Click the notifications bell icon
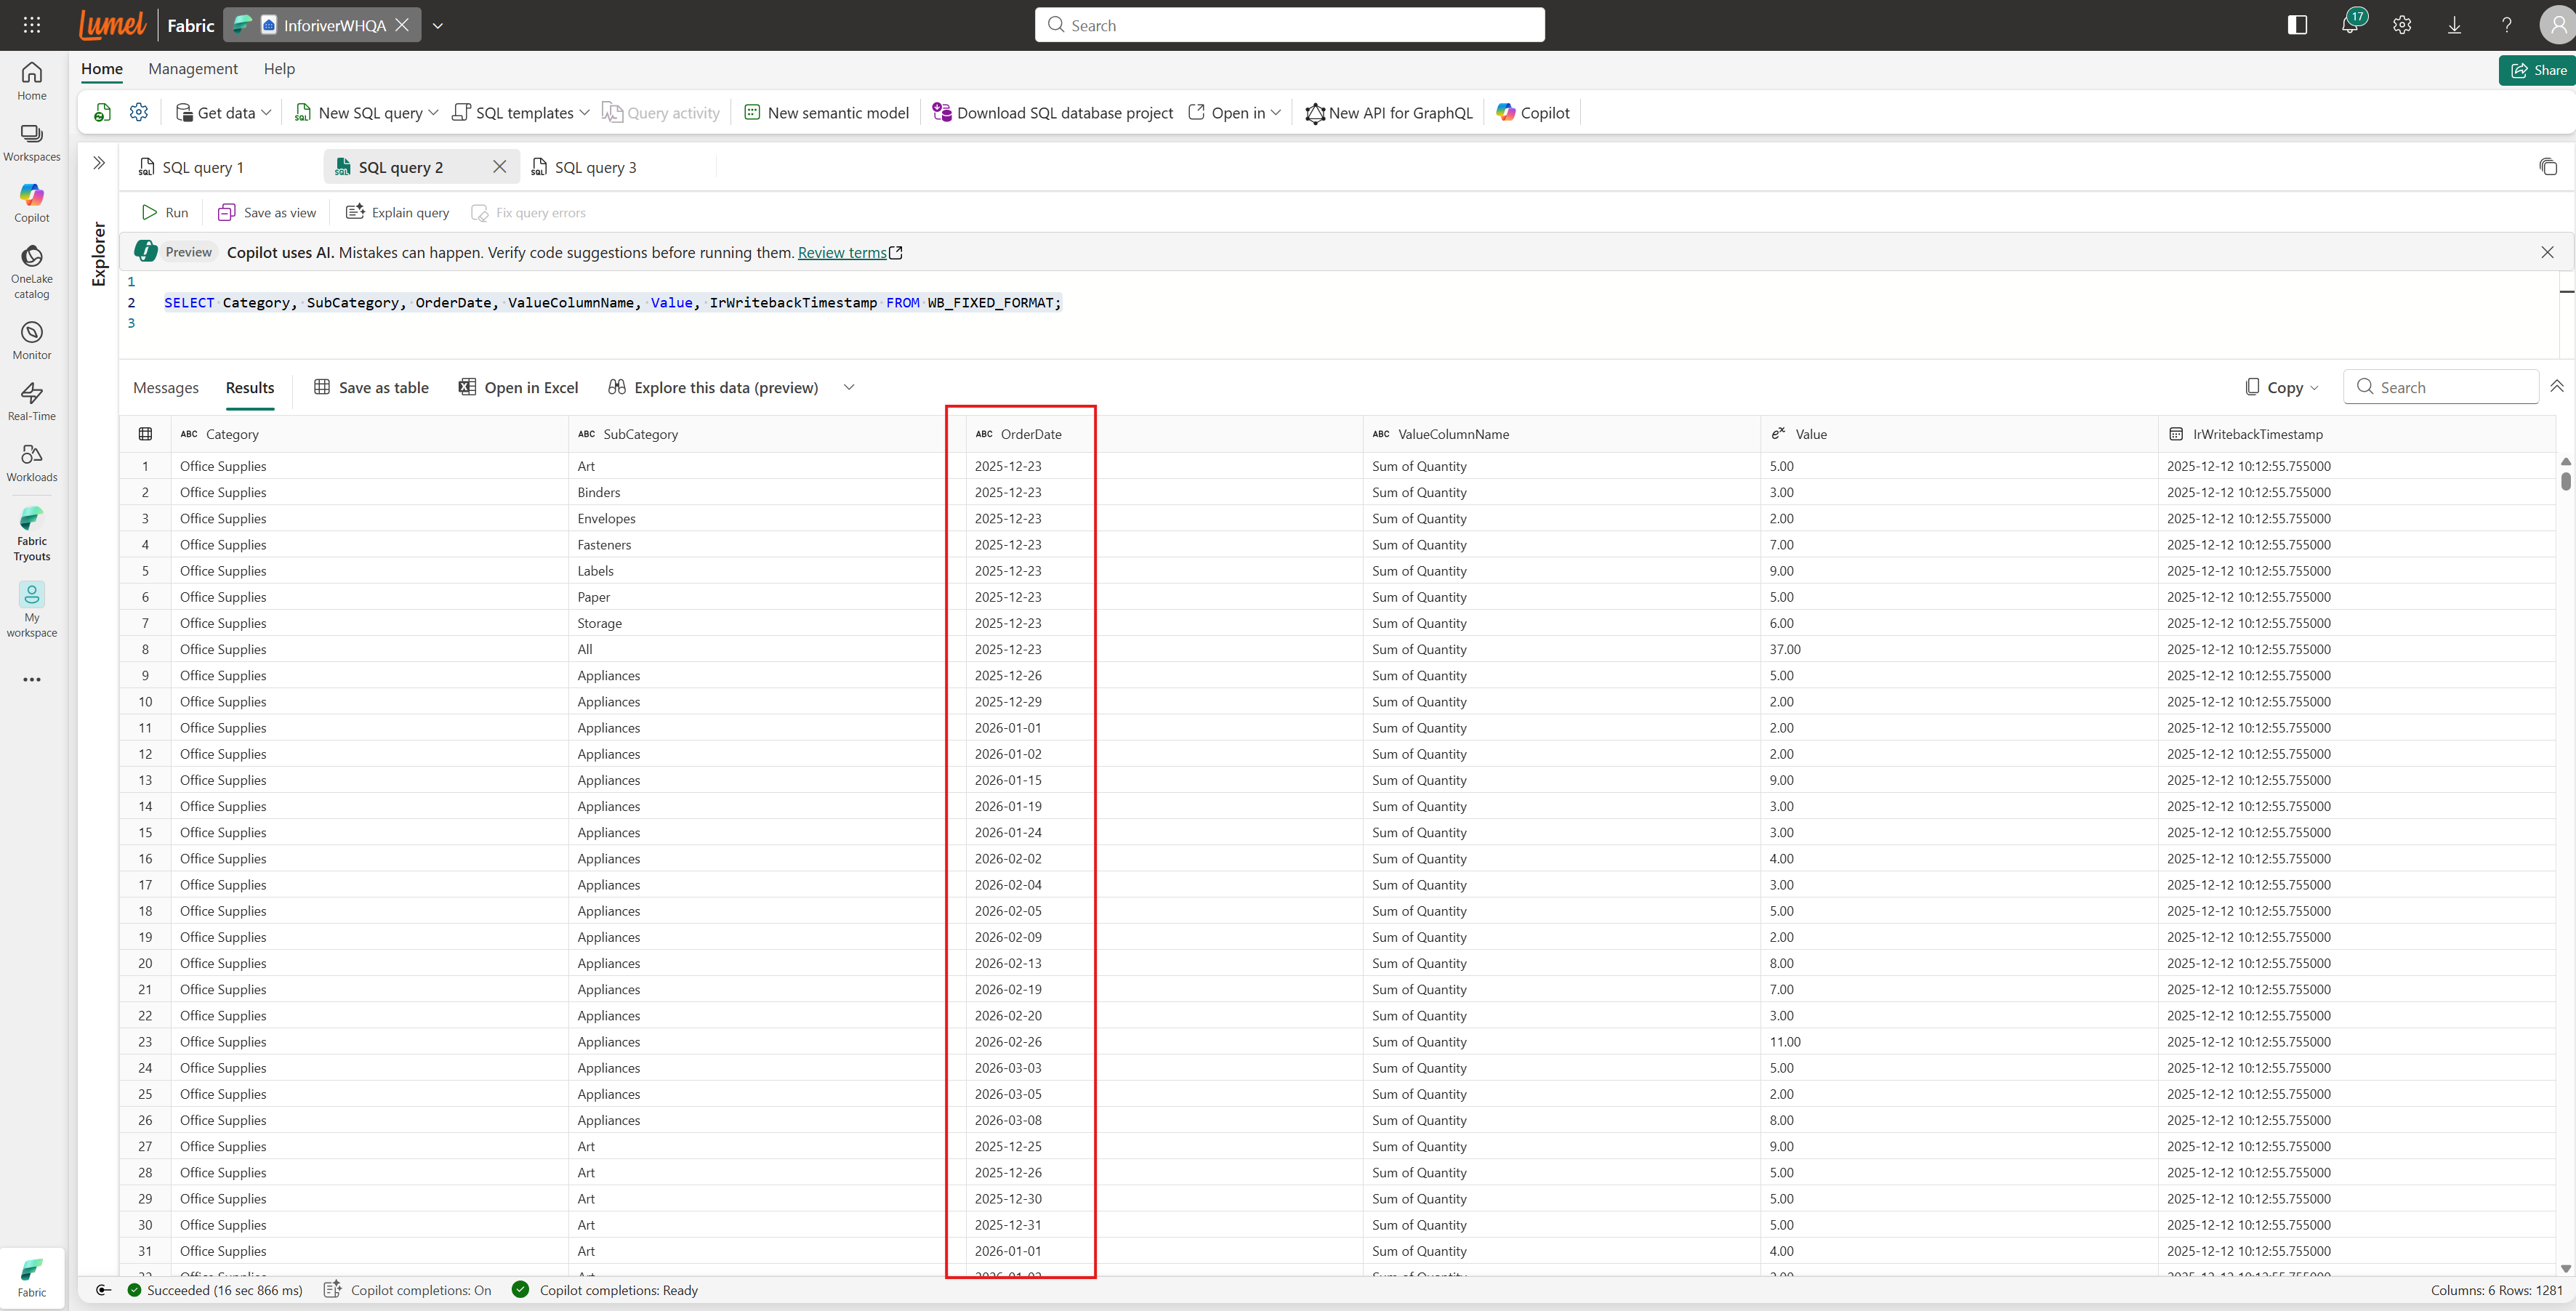 [x=2350, y=25]
